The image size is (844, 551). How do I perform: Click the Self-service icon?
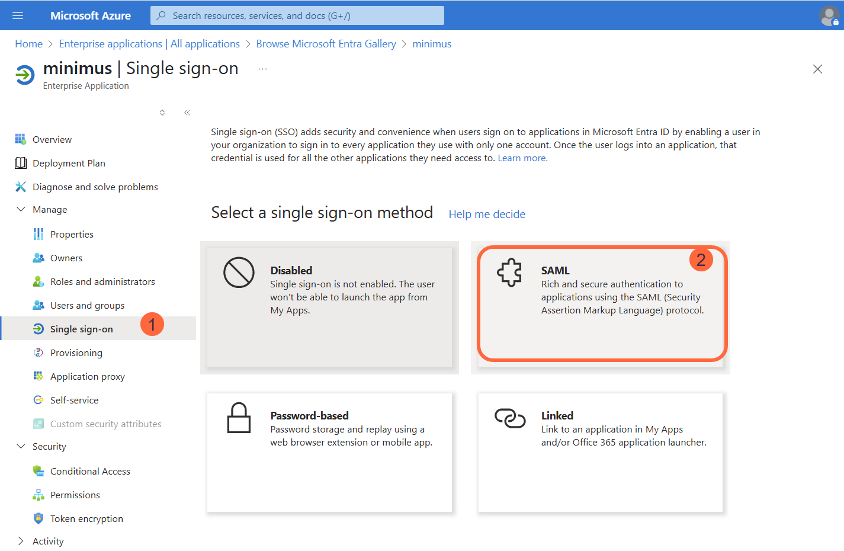pos(38,400)
